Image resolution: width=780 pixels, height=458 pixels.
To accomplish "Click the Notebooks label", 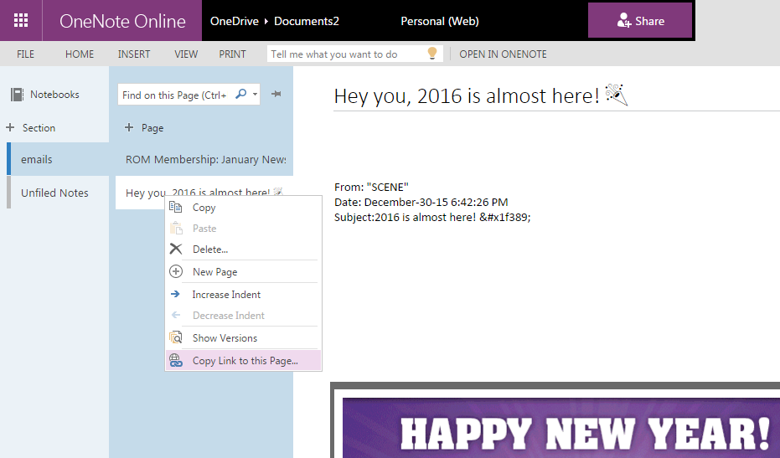I will click(54, 95).
